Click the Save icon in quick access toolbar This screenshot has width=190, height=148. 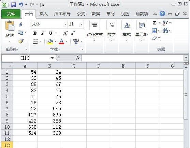click(14, 5)
